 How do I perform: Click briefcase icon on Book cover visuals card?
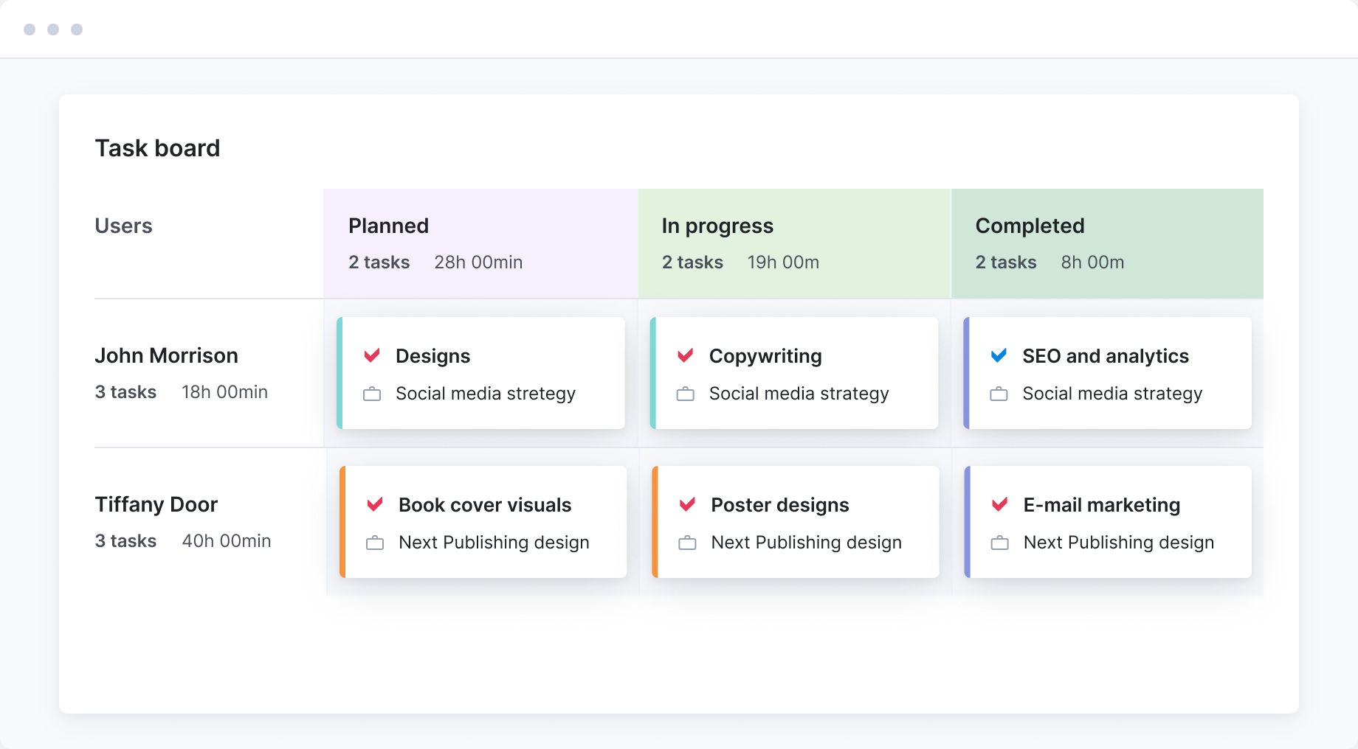click(375, 543)
